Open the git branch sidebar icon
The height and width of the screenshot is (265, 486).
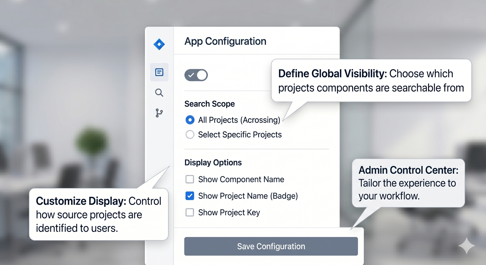point(159,113)
